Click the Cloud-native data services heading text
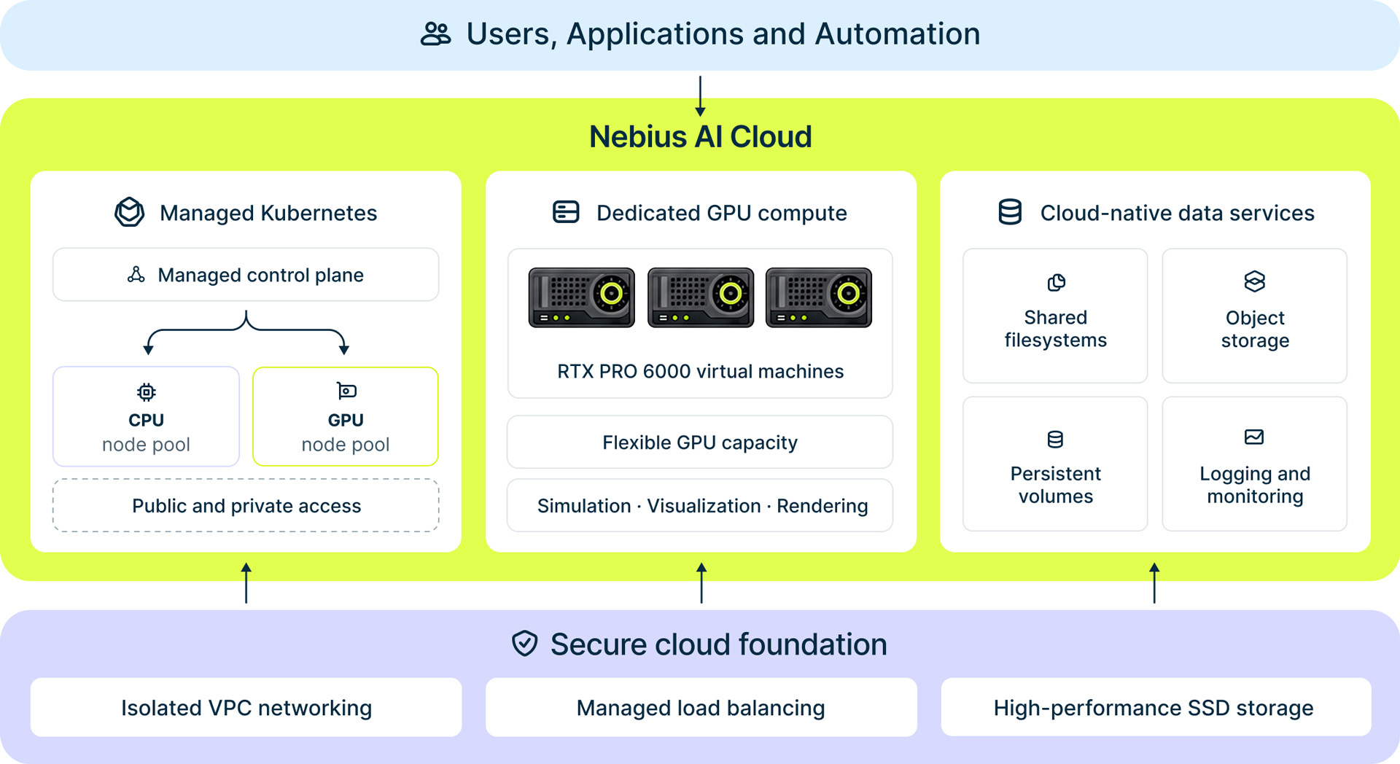 pyautogui.click(x=1177, y=213)
